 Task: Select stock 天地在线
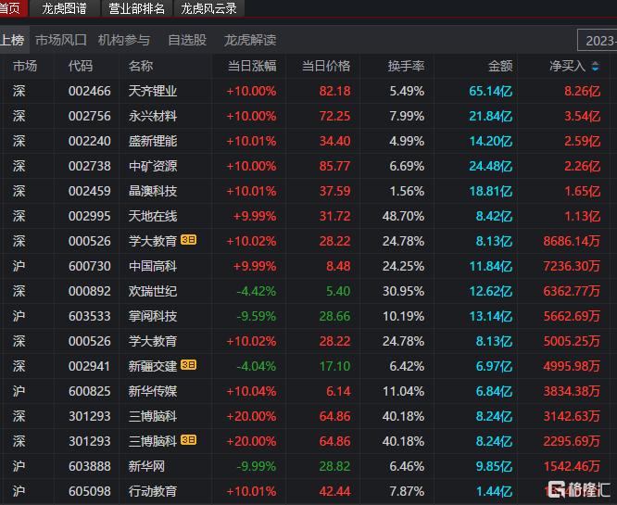153,216
